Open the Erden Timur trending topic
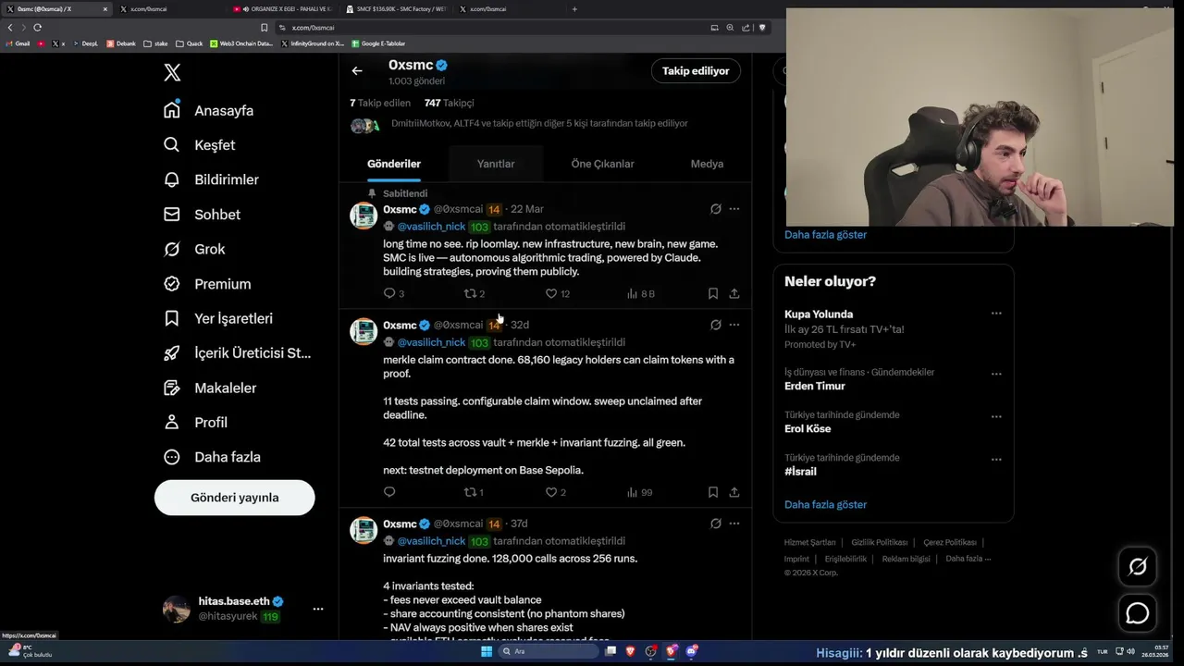Viewport: 1184px width, 666px height. pyautogui.click(x=815, y=386)
